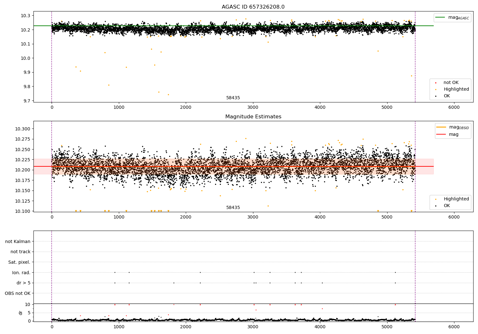
Task: Select 'Highlighted' legend entry in Magnitude Estimates plot
Action: coord(456,199)
